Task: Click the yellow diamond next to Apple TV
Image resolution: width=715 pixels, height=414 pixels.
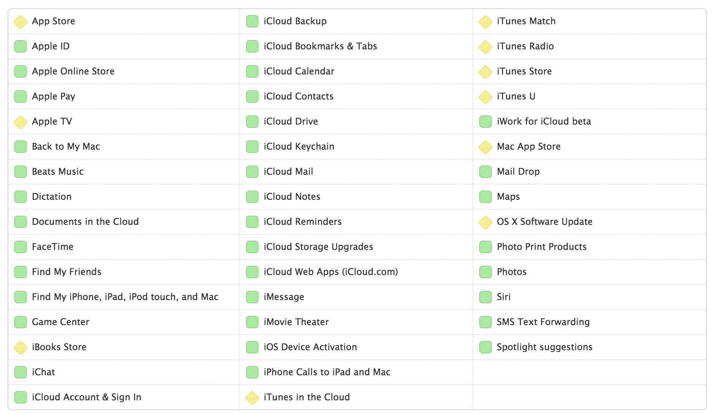Action: 21,122
